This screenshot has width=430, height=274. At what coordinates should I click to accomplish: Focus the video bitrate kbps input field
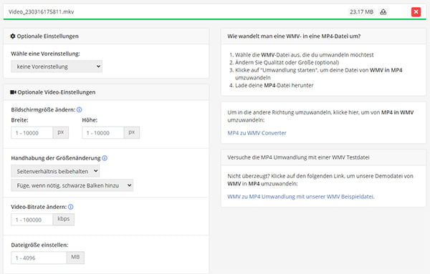pos(32,220)
